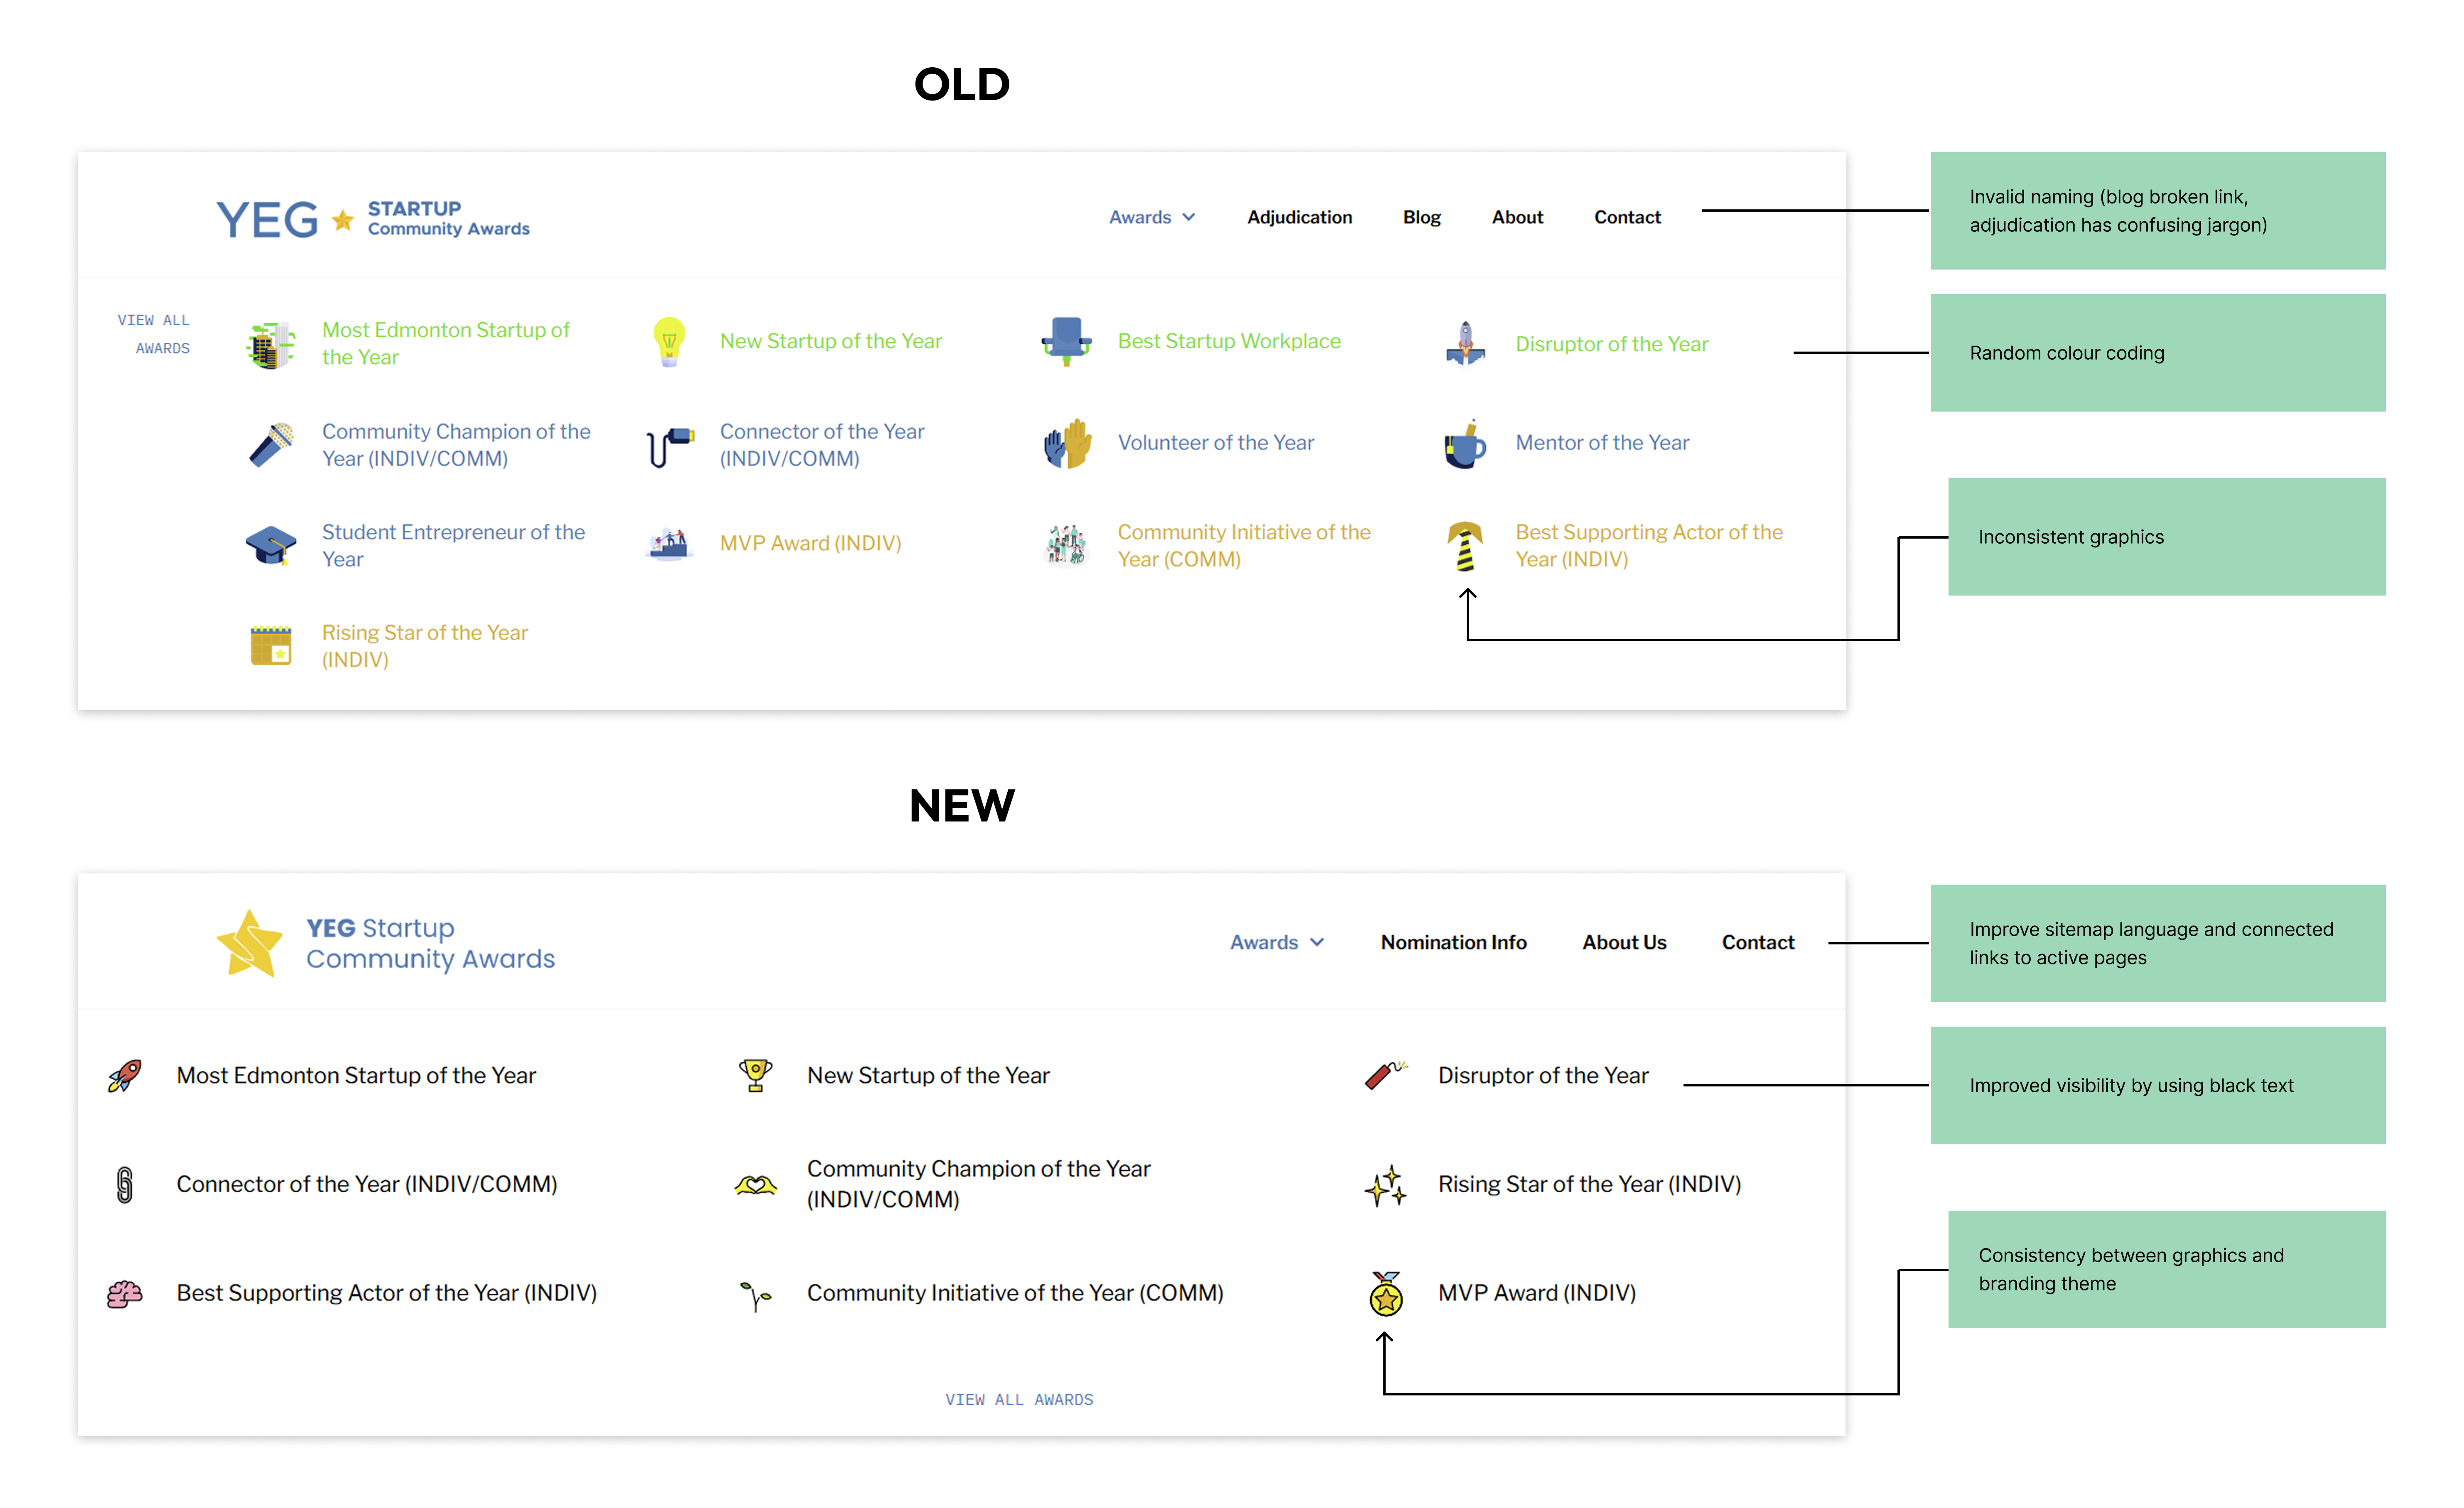Screen dimensions: 2464x1508
Task: Click the old VIEW ALL AWARDS link at left
Action: coord(154,334)
